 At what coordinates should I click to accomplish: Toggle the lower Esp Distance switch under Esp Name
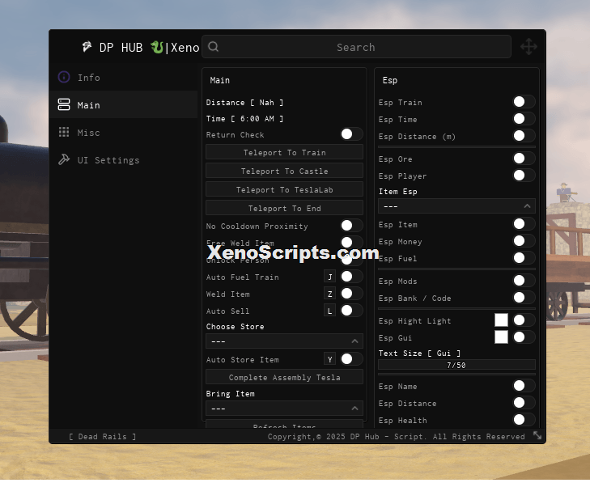pos(524,402)
